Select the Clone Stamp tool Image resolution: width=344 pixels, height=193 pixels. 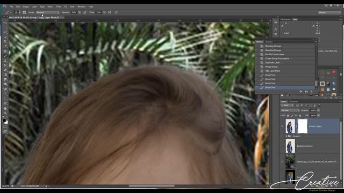coord(5,61)
